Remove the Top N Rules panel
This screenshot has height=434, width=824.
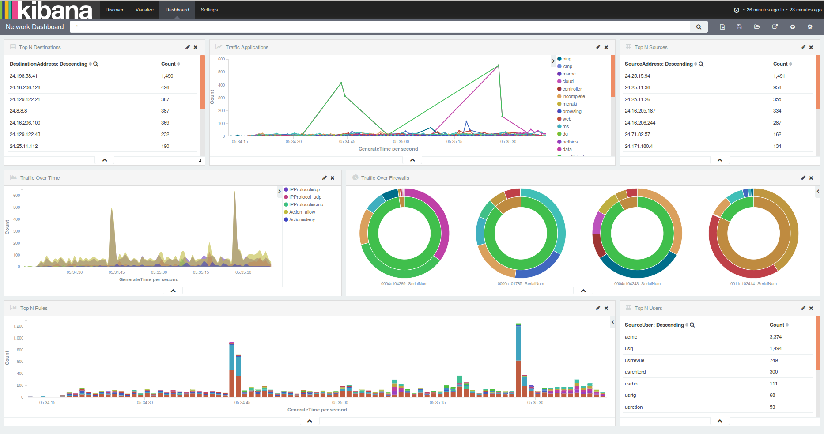(x=606, y=308)
